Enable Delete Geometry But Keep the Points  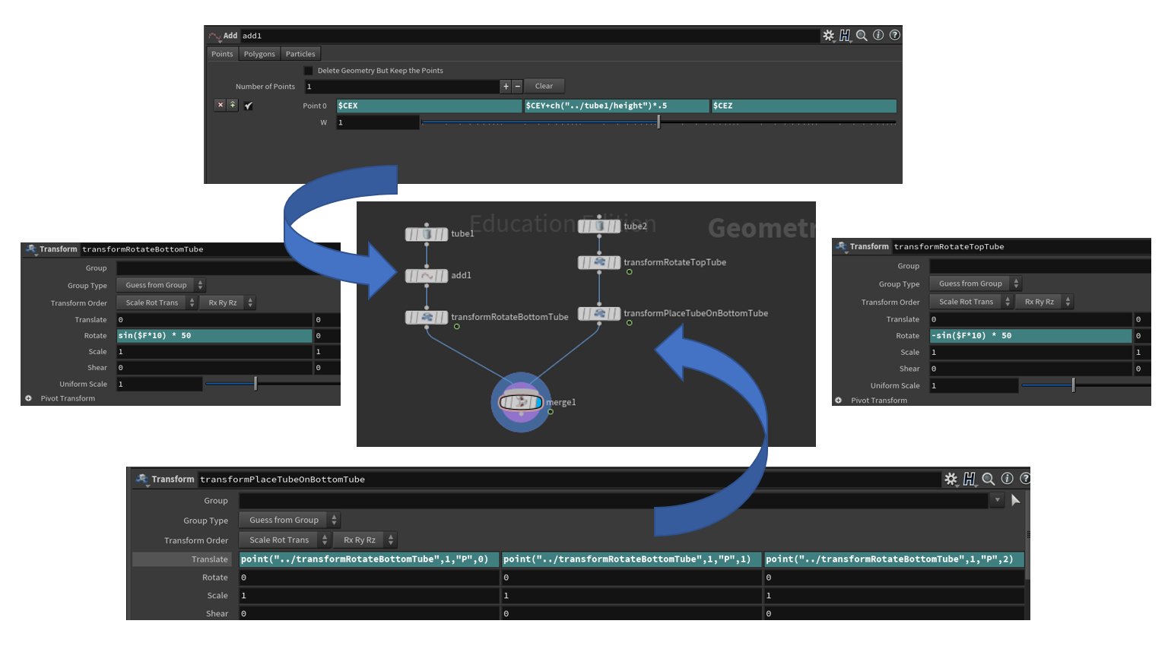pos(309,71)
